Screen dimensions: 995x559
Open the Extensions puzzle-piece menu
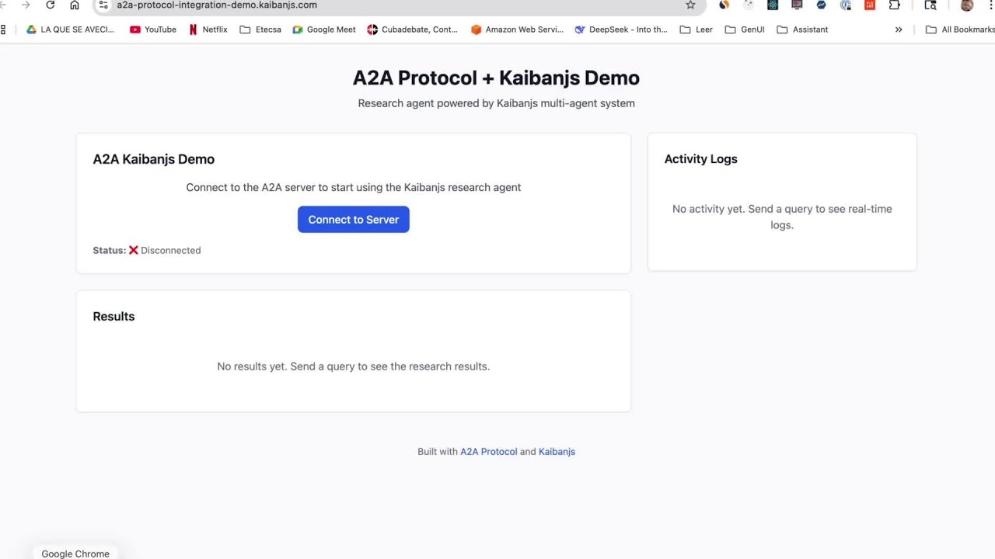tap(895, 5)
